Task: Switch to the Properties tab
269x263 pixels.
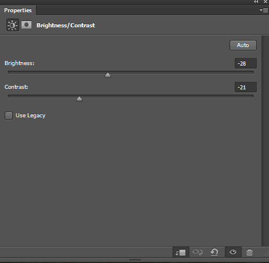Action: [18, 10]
